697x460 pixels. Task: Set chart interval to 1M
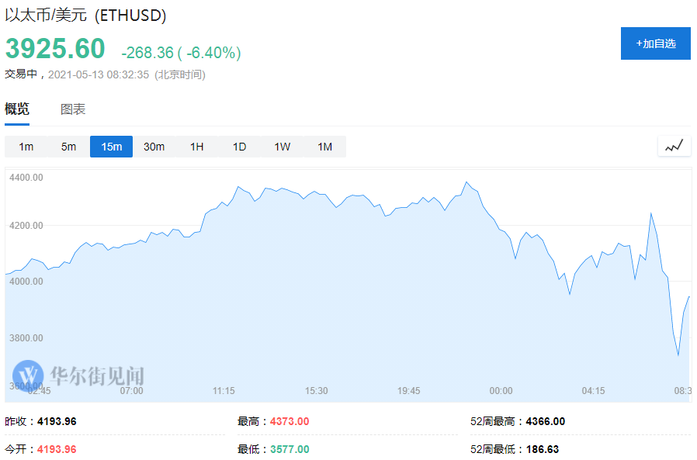[x=324, y=147]
